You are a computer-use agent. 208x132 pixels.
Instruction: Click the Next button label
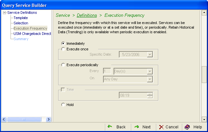(146, 127)
